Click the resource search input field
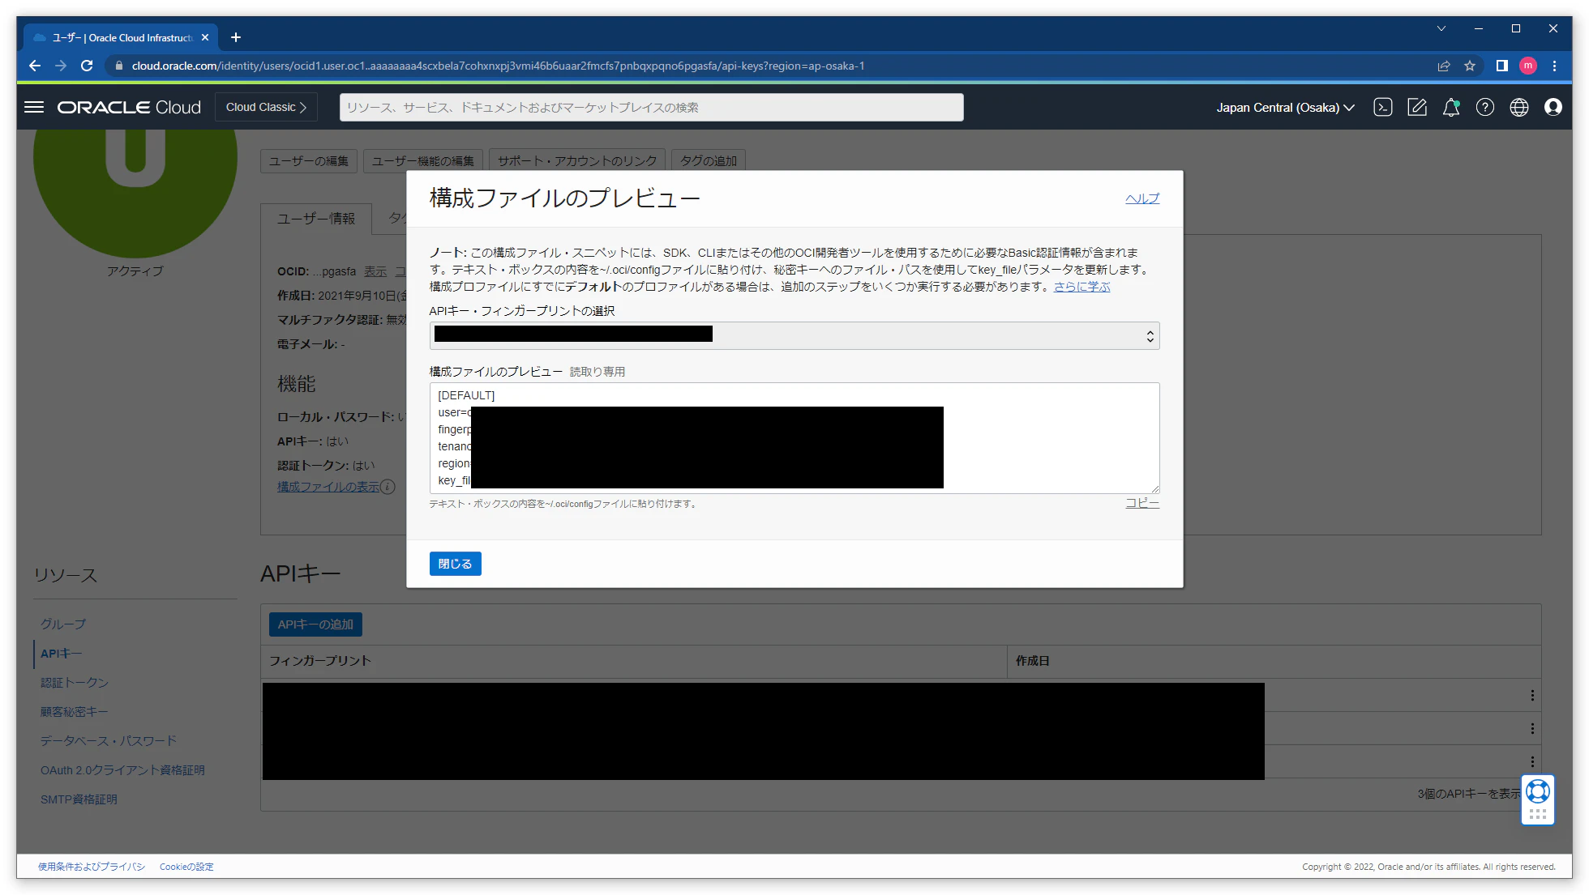Screen dimensions: 1589x895 click(652, 107)
